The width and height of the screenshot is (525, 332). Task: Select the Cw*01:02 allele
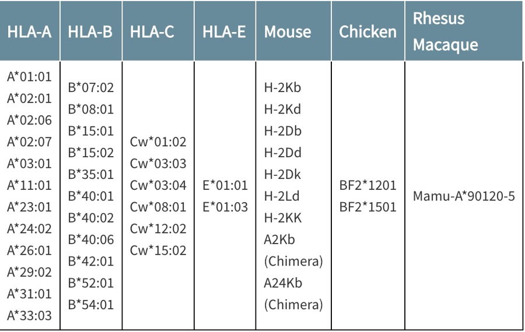(158, 142)
